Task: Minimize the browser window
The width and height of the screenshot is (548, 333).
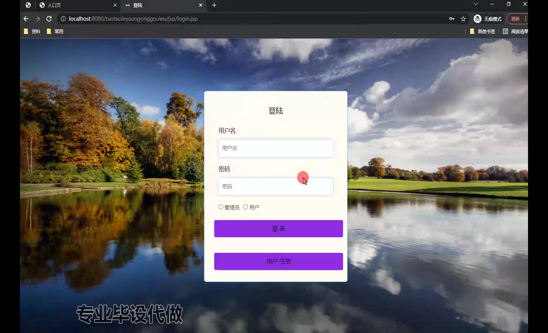Action: tap(492, 4)
